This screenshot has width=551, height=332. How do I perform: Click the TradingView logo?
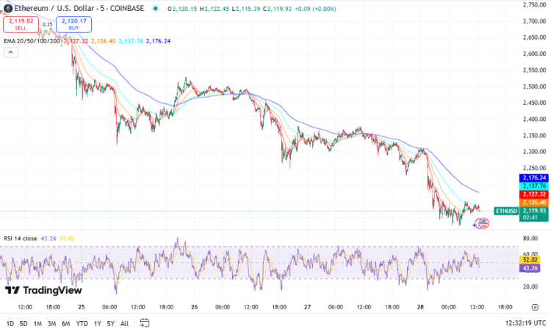[x=43, y=290]
